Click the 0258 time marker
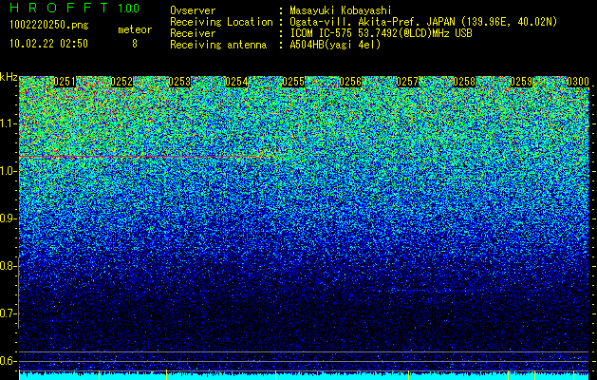This screenshot has width=597, height=380. (x=464, y=82)
